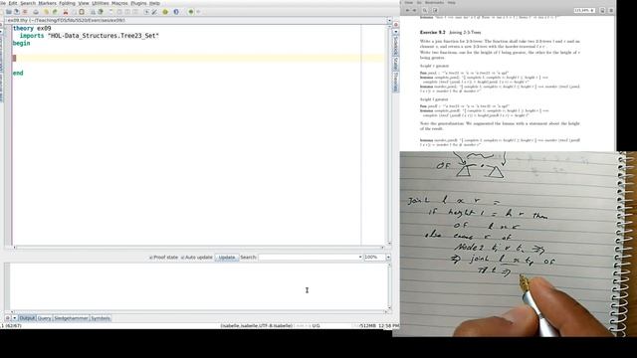This screenshot has width=637, height=358.
Task: Go back in the PDF viewer toolbar
Action: click(x=407, y=10)
